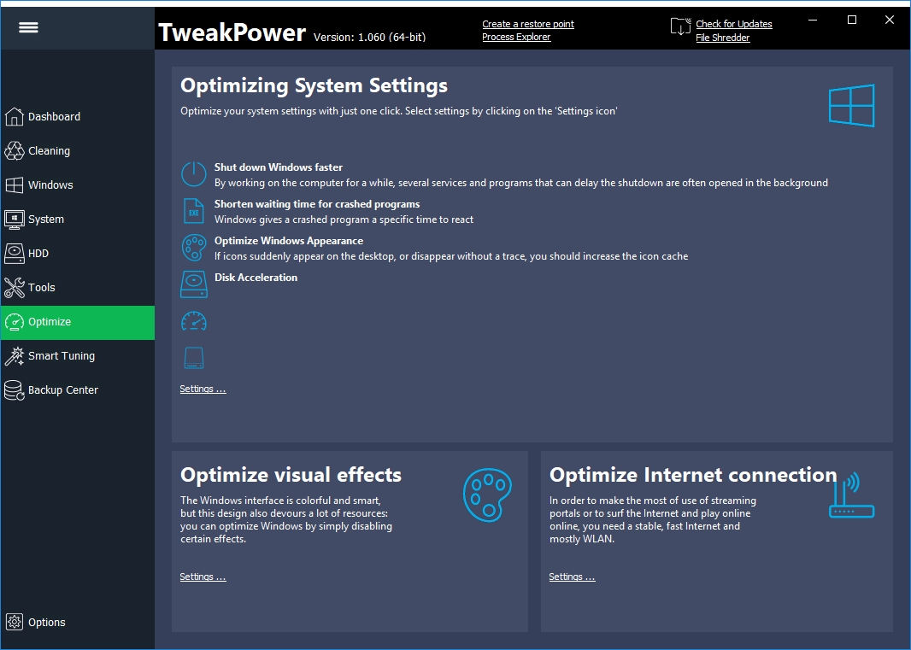
Task: Launch the File Shredder link
Action: coord(722,38)
